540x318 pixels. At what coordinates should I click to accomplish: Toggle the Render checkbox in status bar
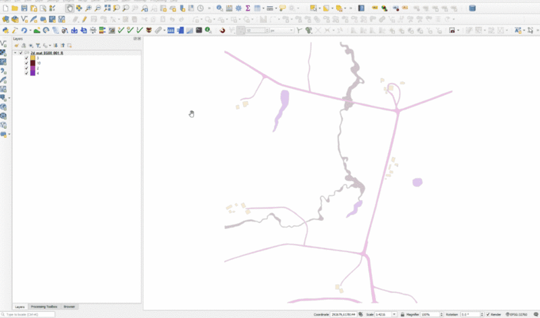(488, 314)
